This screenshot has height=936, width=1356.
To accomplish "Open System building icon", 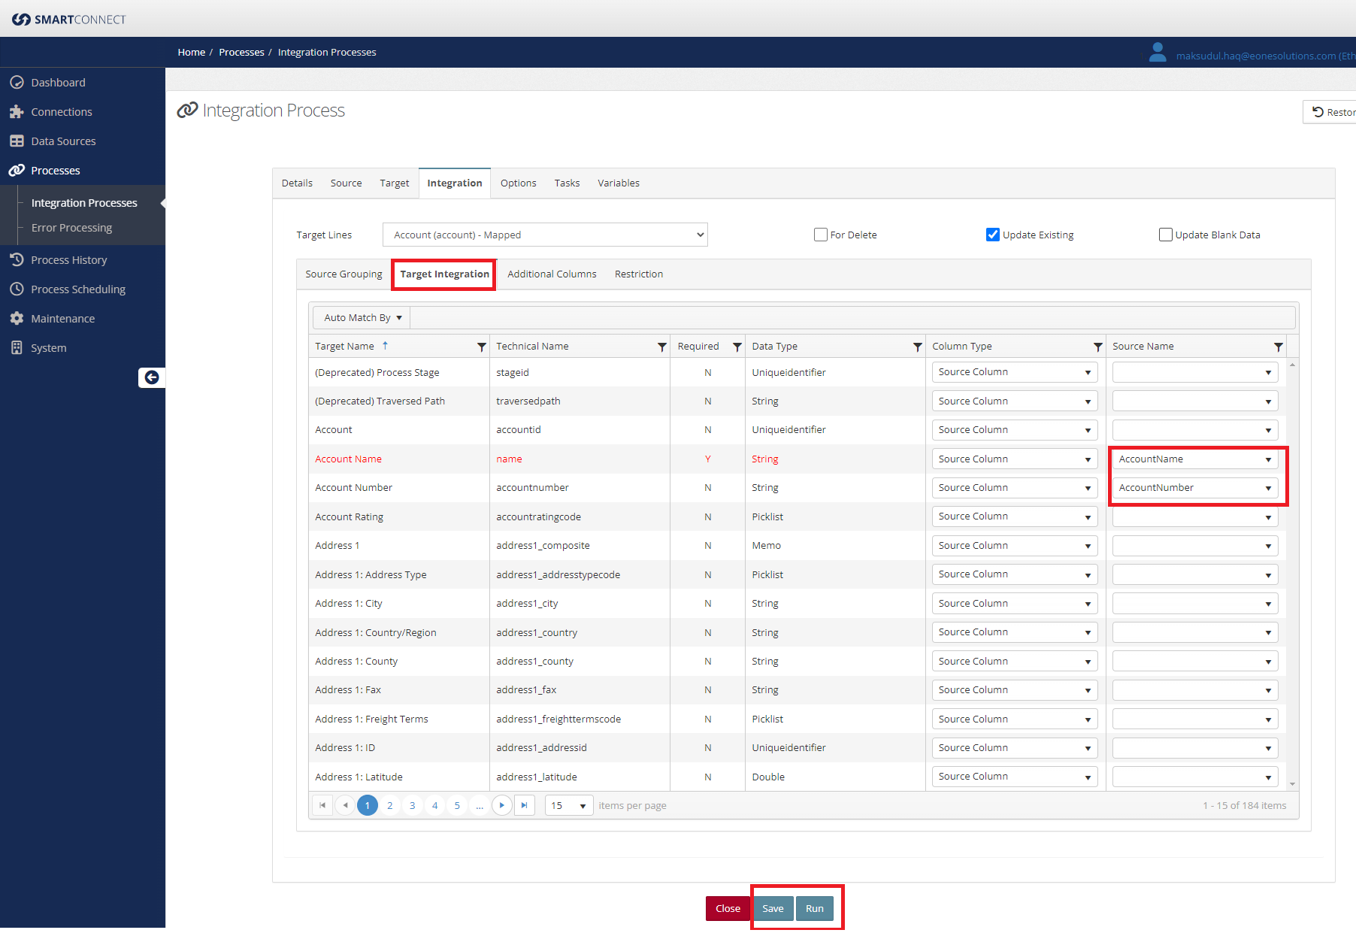I will click(17, 347).
